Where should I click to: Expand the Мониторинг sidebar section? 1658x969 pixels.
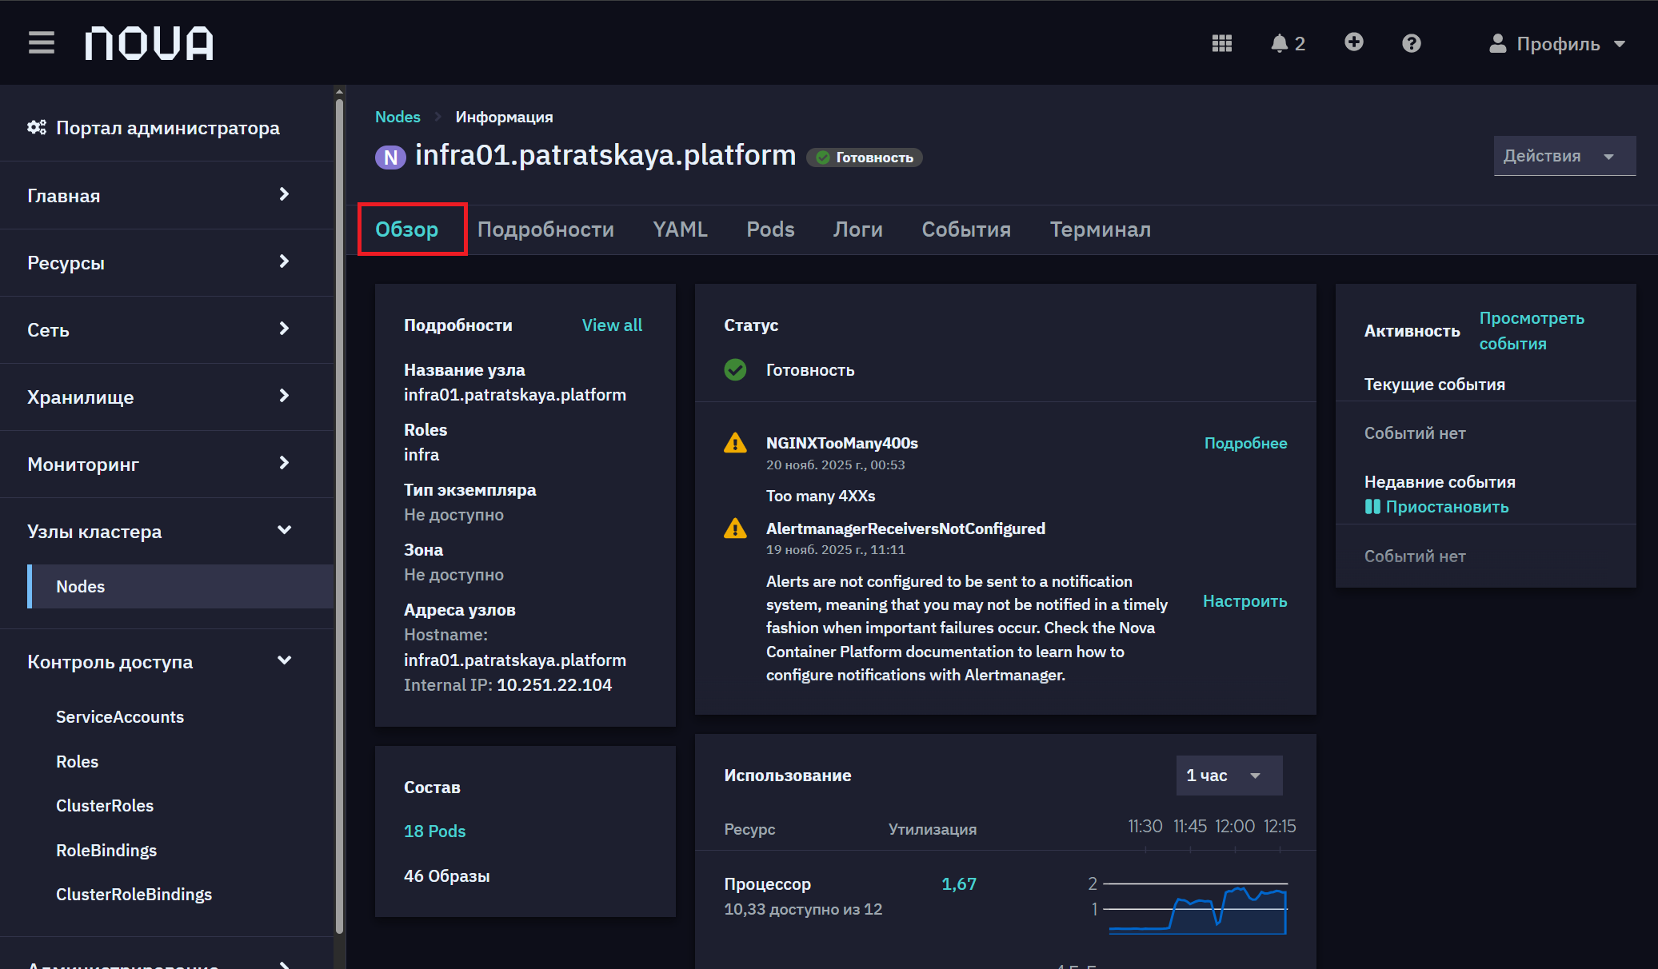tap(166, 464)
